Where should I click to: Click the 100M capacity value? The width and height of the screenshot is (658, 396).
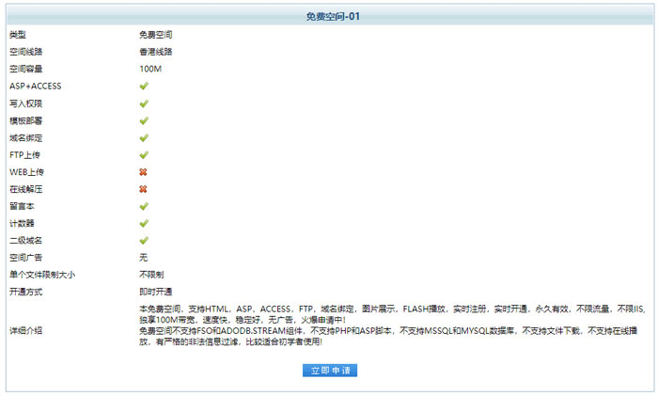tap(150, 69)
